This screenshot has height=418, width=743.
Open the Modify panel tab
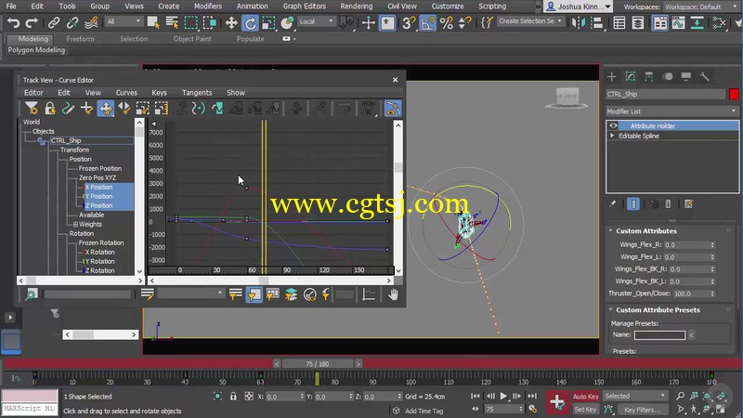631,77
